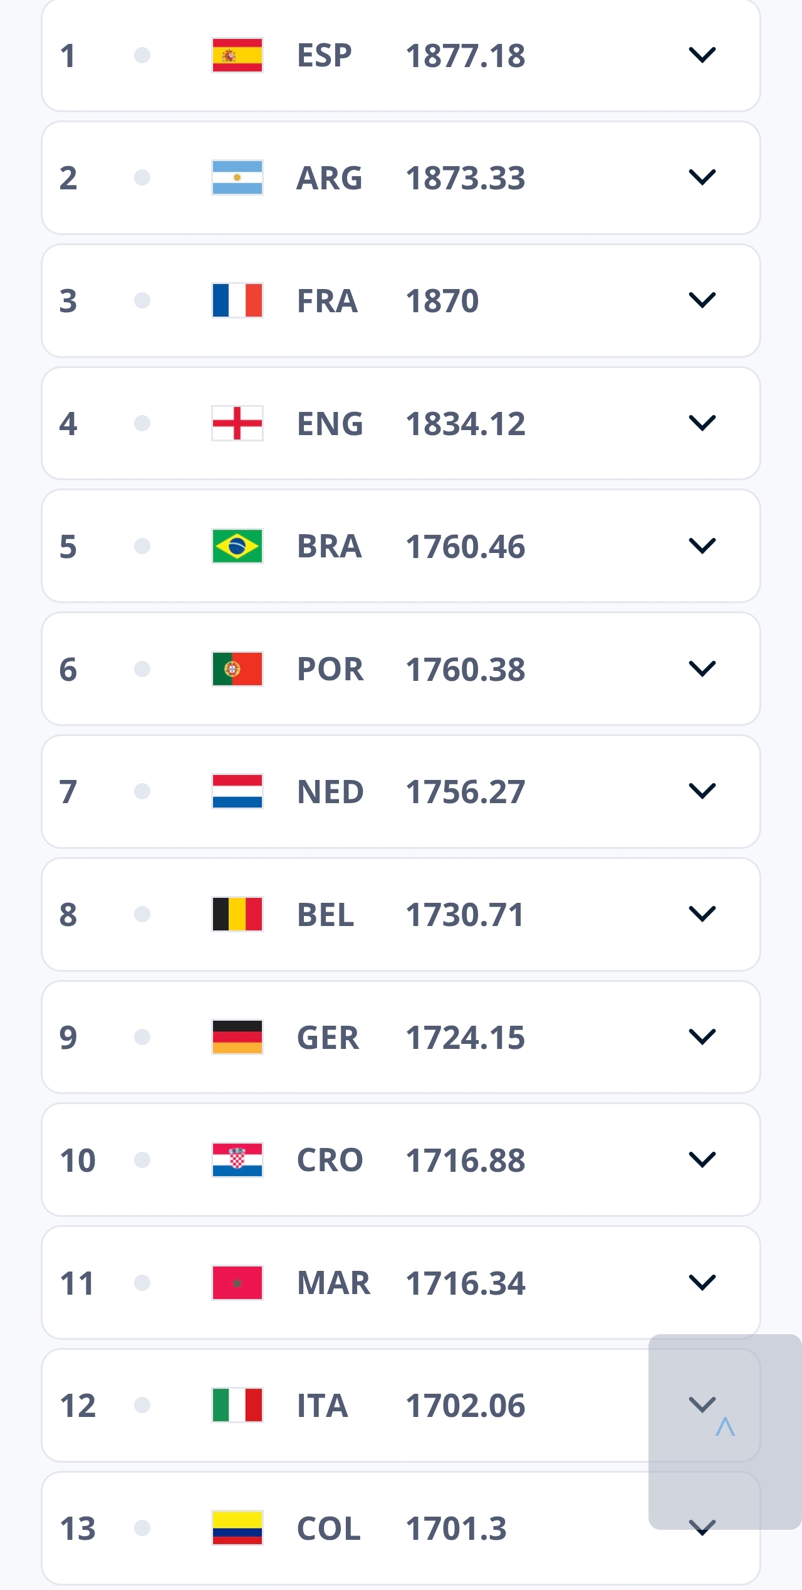Expand the ENG ranking row details
Screen dimensions: 802x1590
pyautogui.click(x=702, y=423)
